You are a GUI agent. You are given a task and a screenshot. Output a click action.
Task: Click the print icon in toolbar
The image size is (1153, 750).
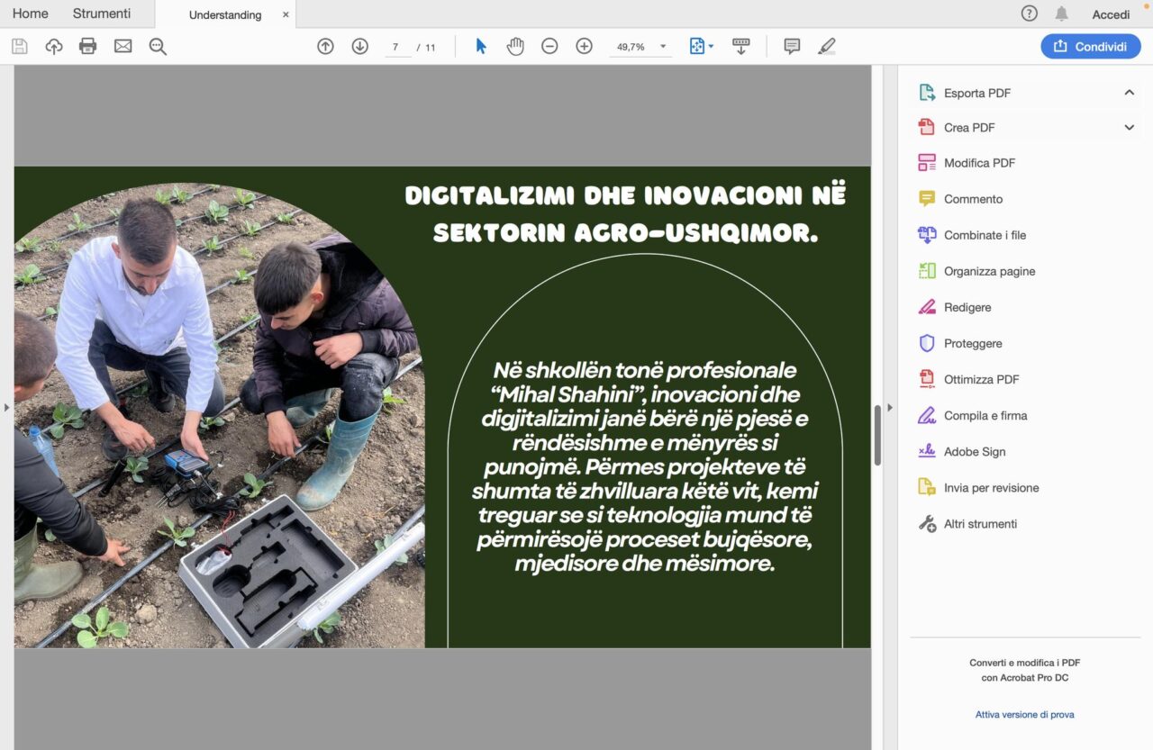(87, 47)
